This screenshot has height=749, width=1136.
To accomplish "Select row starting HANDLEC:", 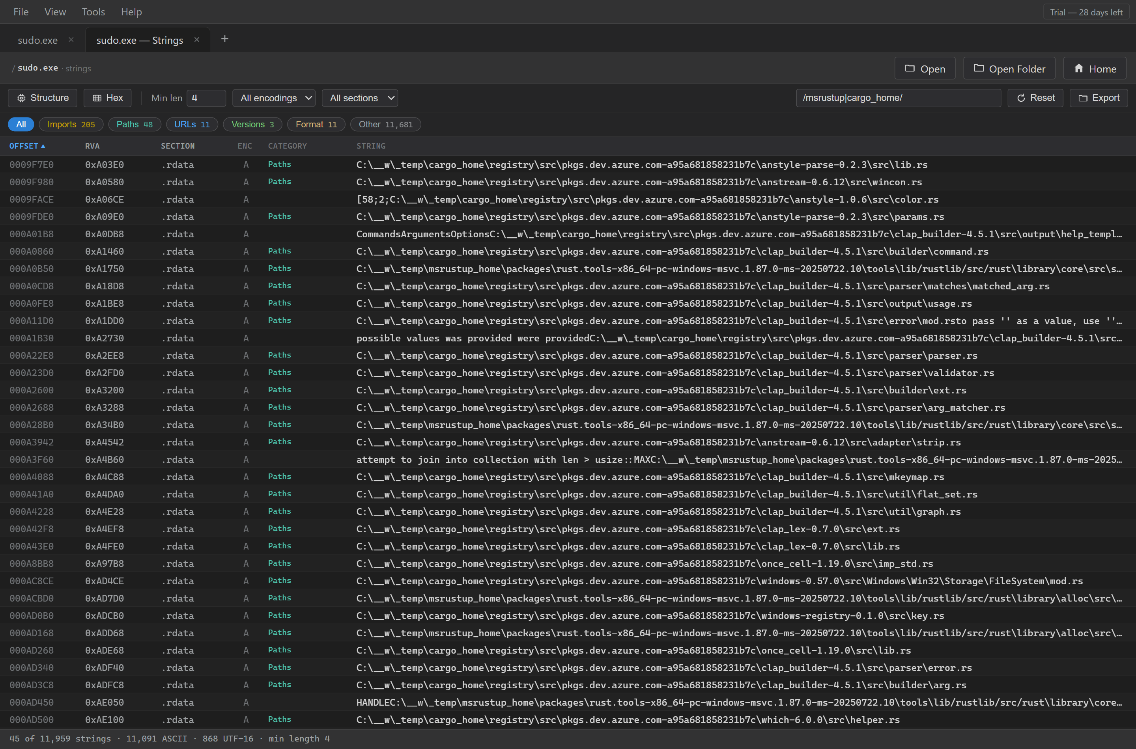I will (568, 702).
